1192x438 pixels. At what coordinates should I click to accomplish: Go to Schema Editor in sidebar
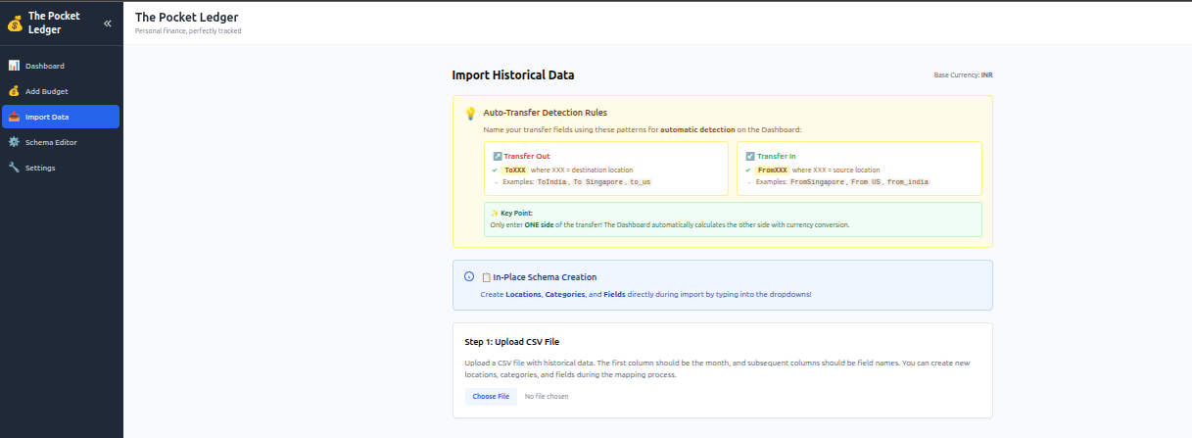pyautogui.click(x=50, y=142)
